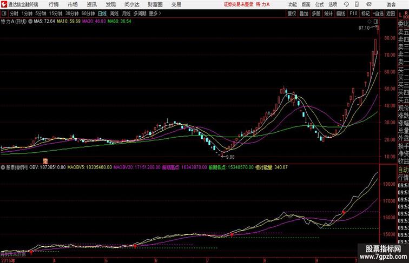The image size is (409, 263).
Task: Open the messages envelope icon
Action: (369, 4)
